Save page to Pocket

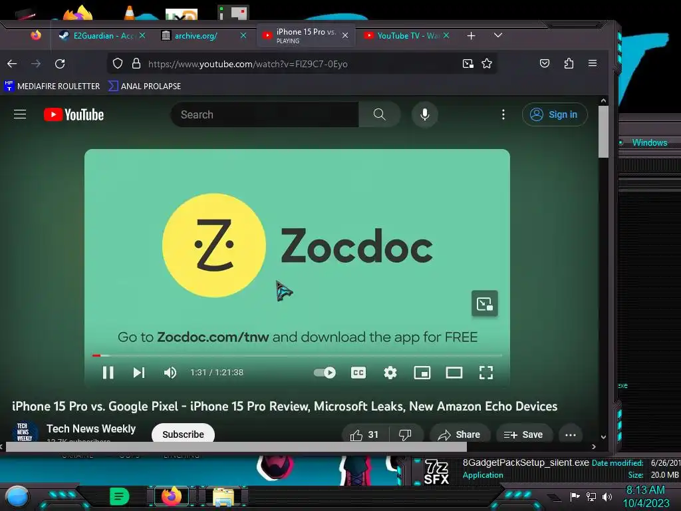[545, 64]
